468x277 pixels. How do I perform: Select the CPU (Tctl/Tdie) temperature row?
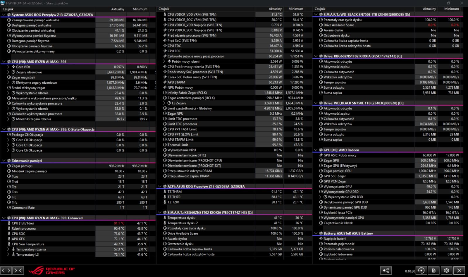tap(23, 223)
